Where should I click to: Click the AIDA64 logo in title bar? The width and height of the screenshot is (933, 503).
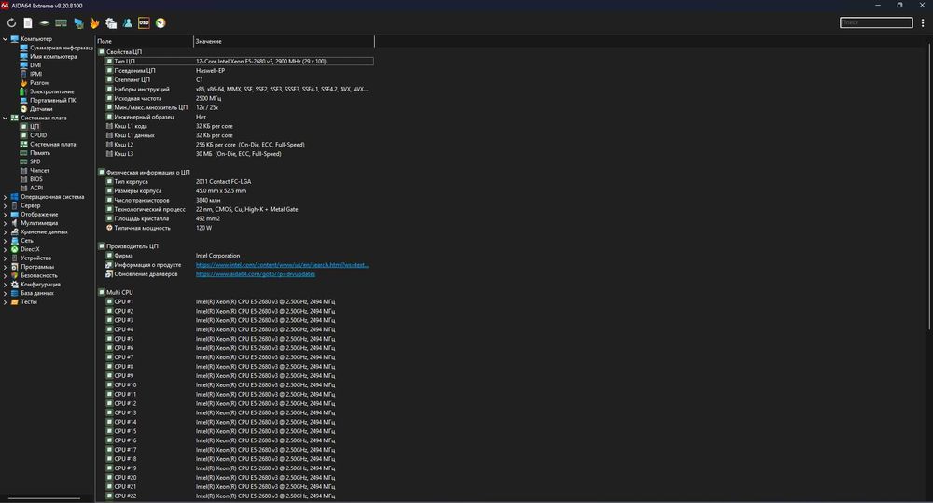pos(5,6)
